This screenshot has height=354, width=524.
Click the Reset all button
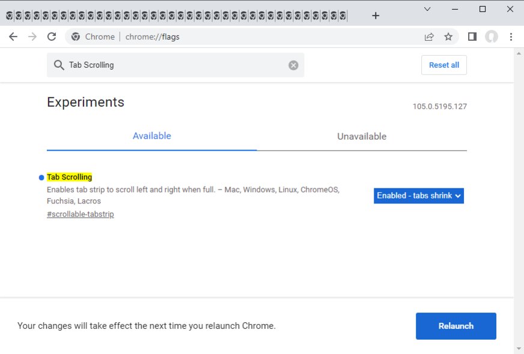pyautogui.click(x=444, y=65)
